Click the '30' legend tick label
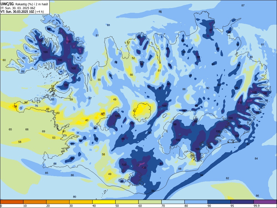The image size is (277, 208). (x=71, y=206)
